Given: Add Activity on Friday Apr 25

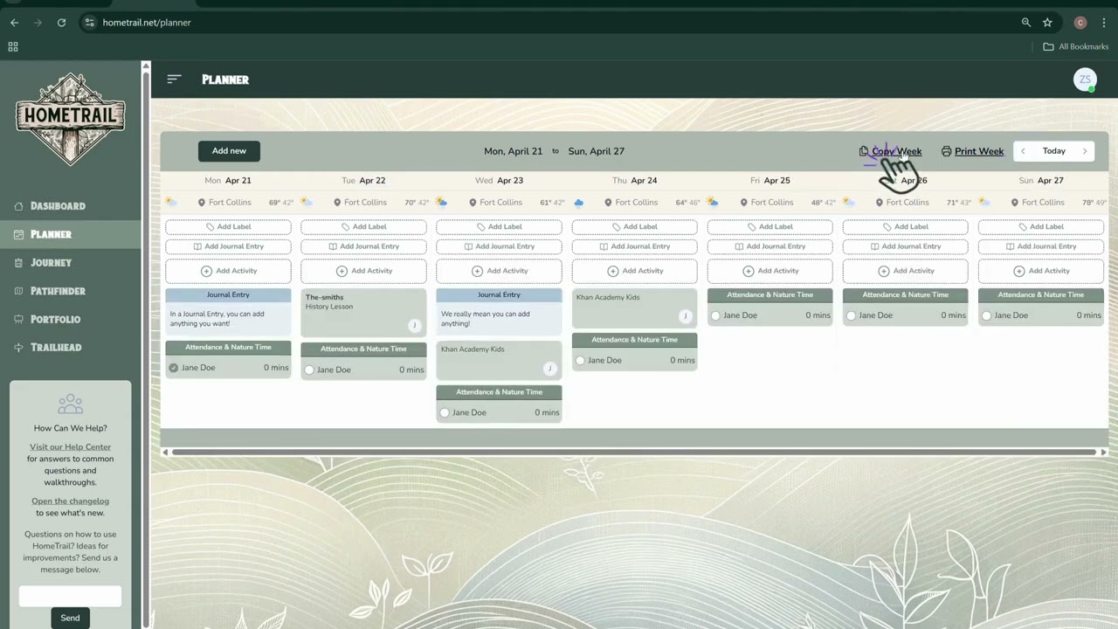Looking at the screenshot, I should point(769,271).
